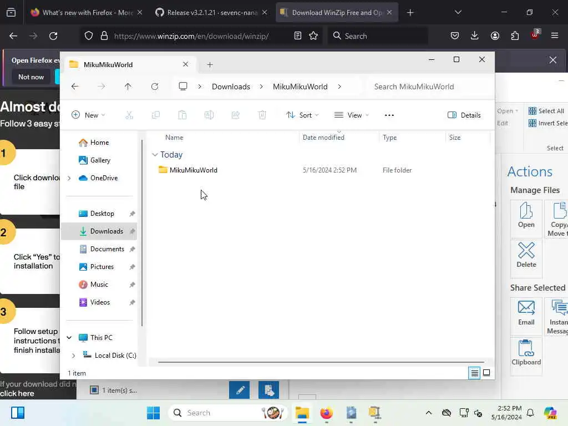Open Documents in navigation pane
The width and height of the screenshot is (568, 426).
(107, 249)
